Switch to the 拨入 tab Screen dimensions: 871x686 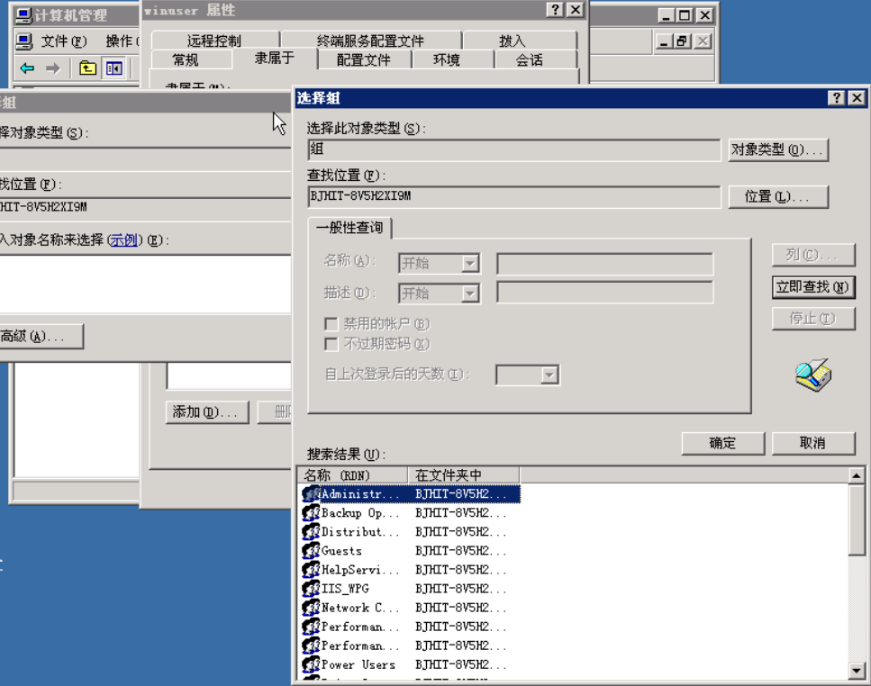(x=513, y=41)
